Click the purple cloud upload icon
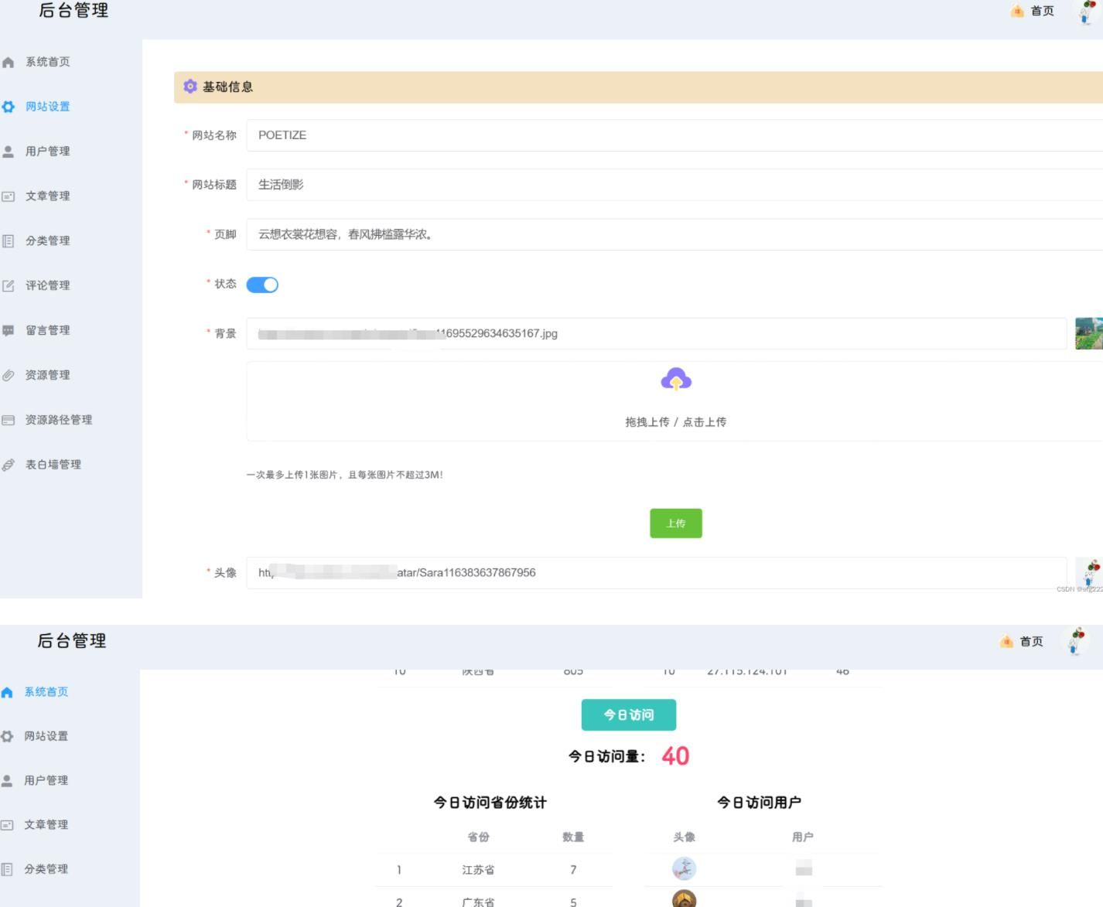The image size is (1103, 907). [x=676, y=379]
